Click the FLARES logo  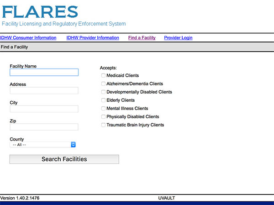40,12
